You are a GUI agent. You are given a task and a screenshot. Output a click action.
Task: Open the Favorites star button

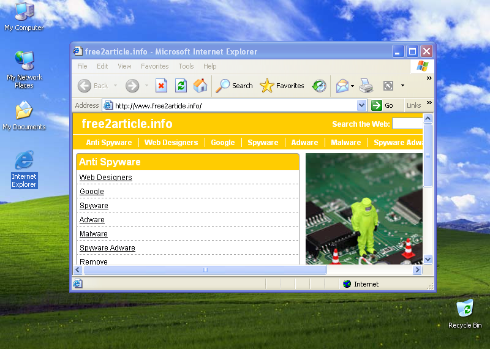coord(282,86)
